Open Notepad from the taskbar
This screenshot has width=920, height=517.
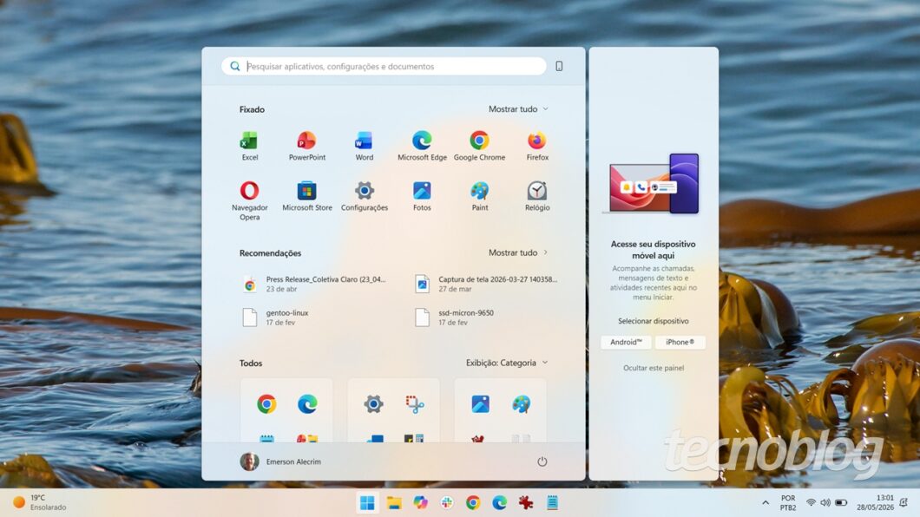click(552, 503)
